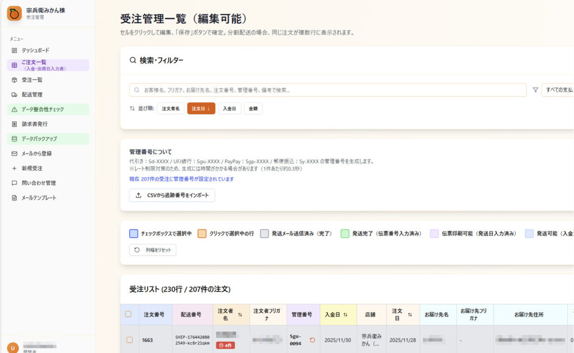
Task: Click the 配送管理 truck icon
Action: [x=14, y=95]
